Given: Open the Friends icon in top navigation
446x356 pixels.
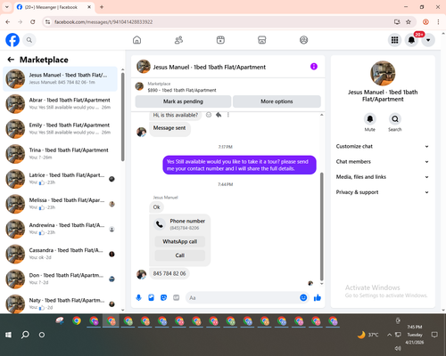Looking at the screenshot, I should tap(178, 40).
